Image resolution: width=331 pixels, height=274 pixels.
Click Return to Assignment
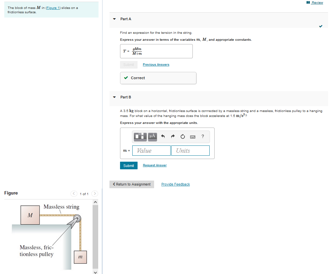pyautogui.click(x=132, y=184)
